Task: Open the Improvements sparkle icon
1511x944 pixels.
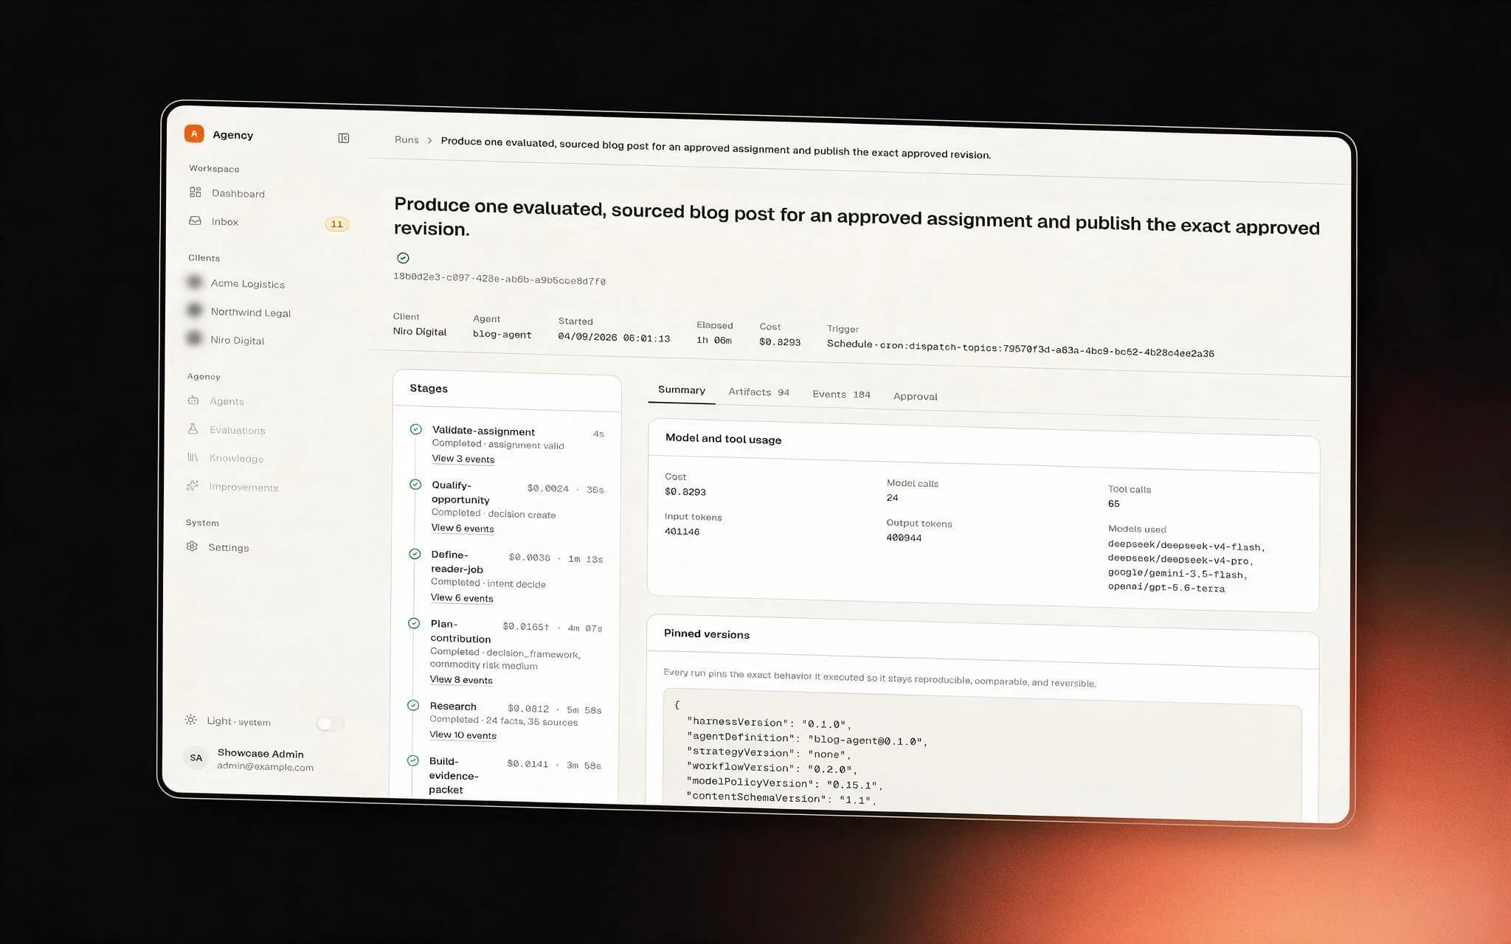Action: 192,485
